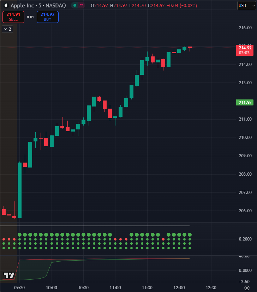
Task: Click the 11:00 time axis label
Action: [115, 288]
